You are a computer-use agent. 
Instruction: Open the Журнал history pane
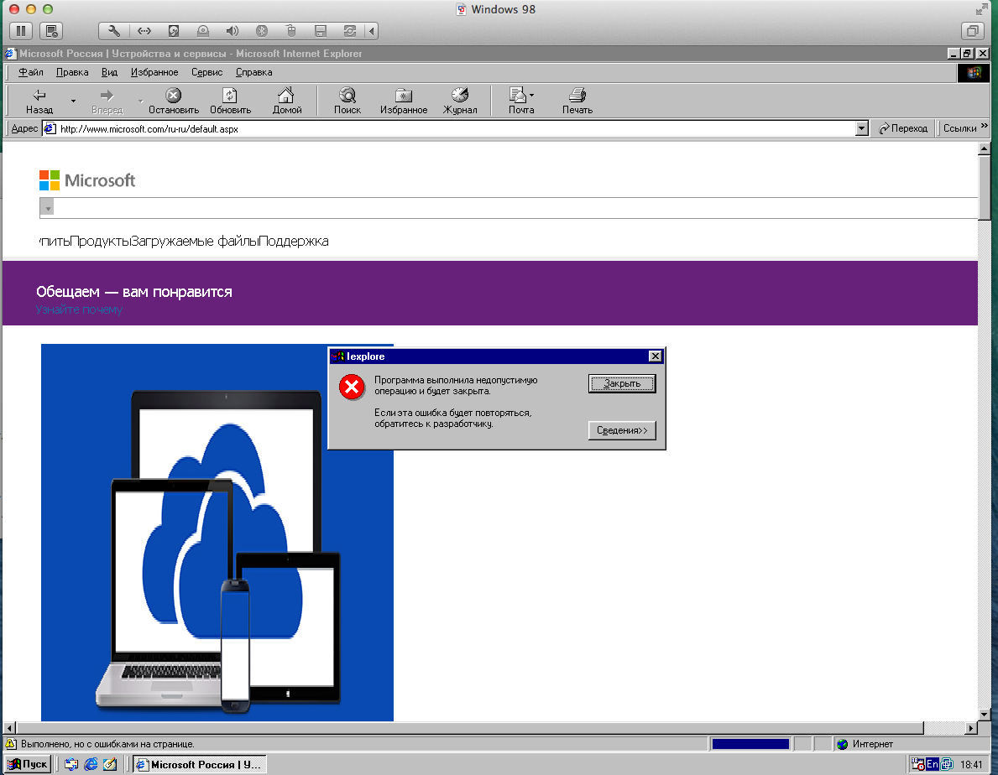pyautogui.click(x=460, y=101)
